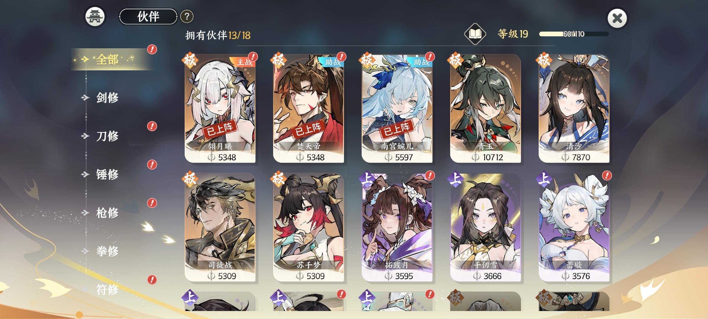Open the book codex icon
The image size is (708, 319).
(475, 34)
